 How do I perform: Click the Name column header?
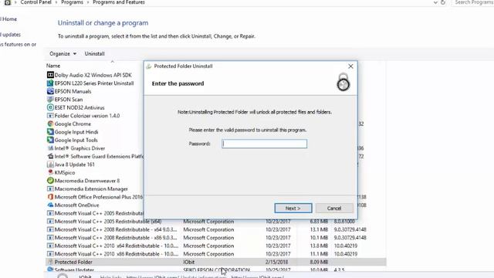pos(53,66)
